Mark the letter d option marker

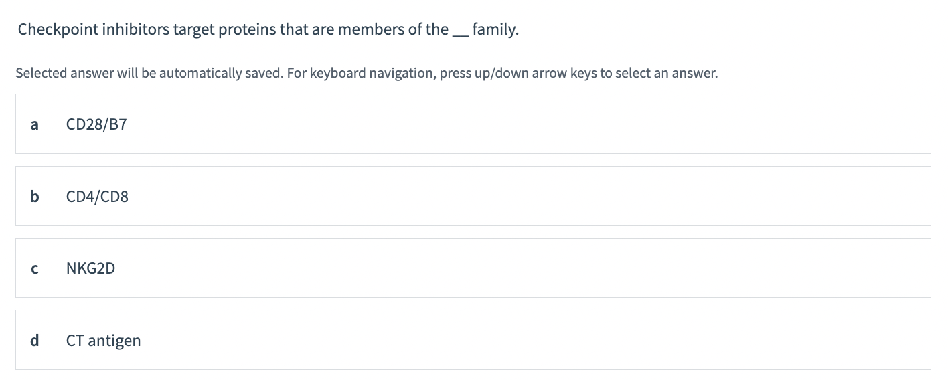click(x=35, y=341)
